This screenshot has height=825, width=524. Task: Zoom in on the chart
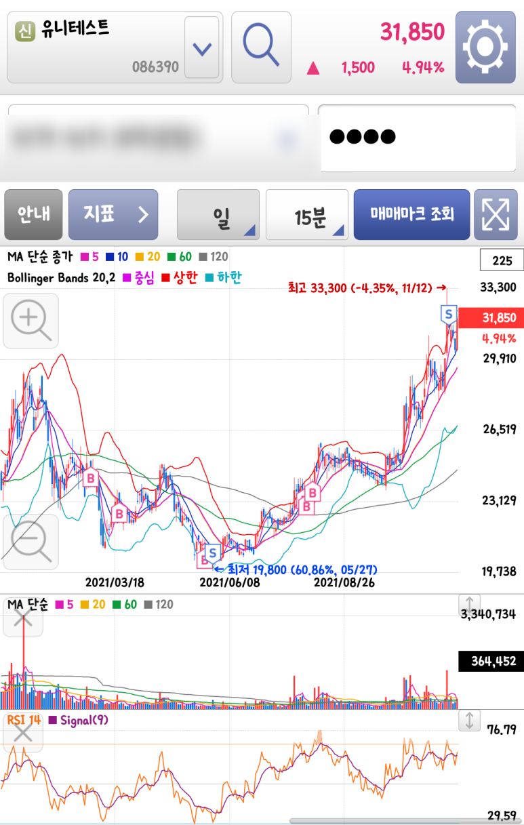coord(31,320)
